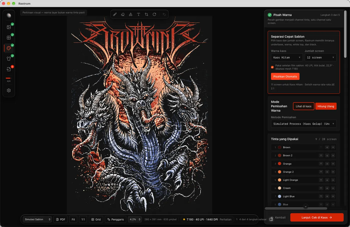Click the undo arrow in the canvas toolbar
Viewport: 350px width, 227px height.
click(x=164, y=14)
